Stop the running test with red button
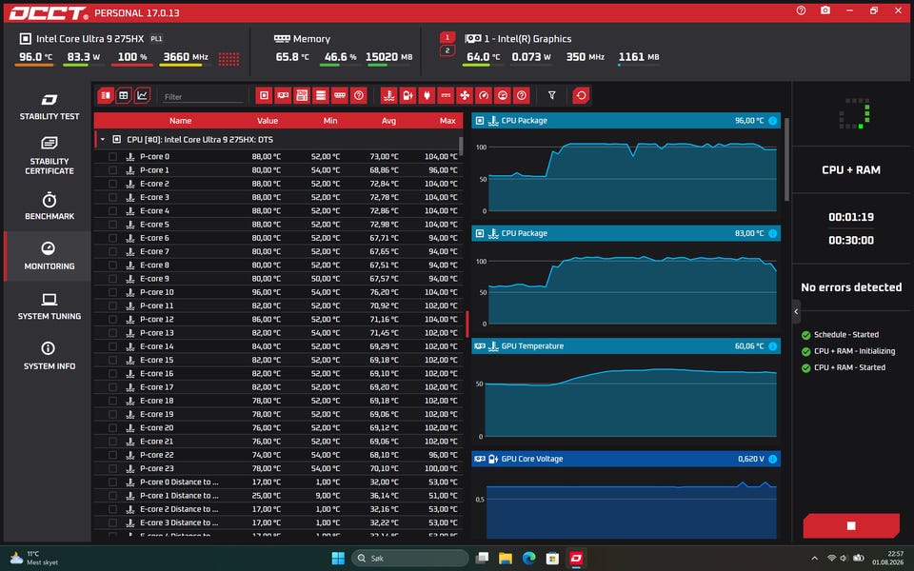914x571 pixels. point(851,525)
